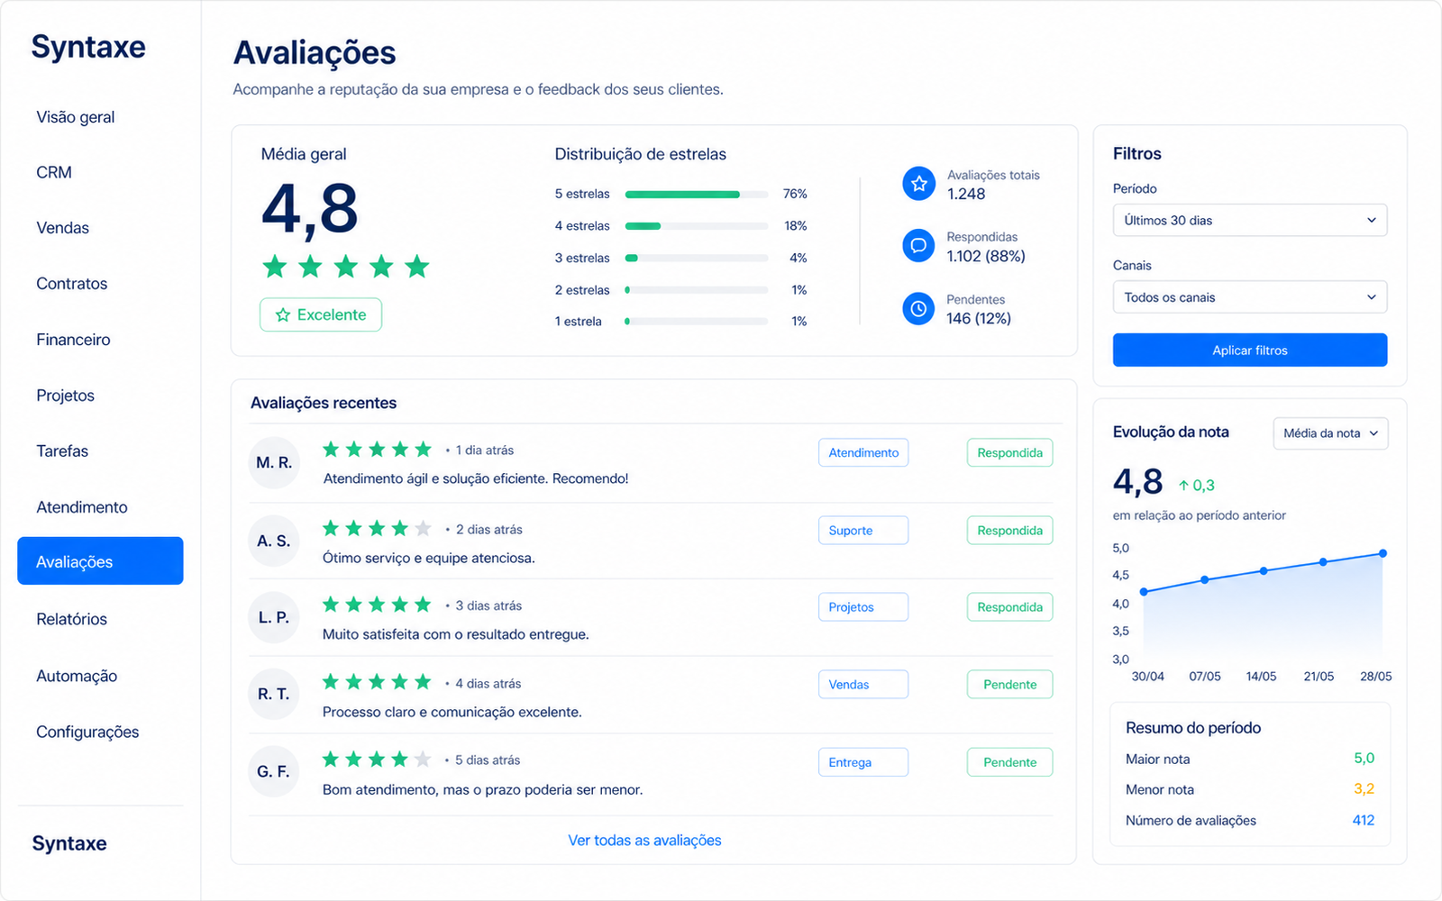The height and width of the screenshot is (901, 1442).
Task: Open the Canais dropdown Todos os canais
Action: (1250, 297)
